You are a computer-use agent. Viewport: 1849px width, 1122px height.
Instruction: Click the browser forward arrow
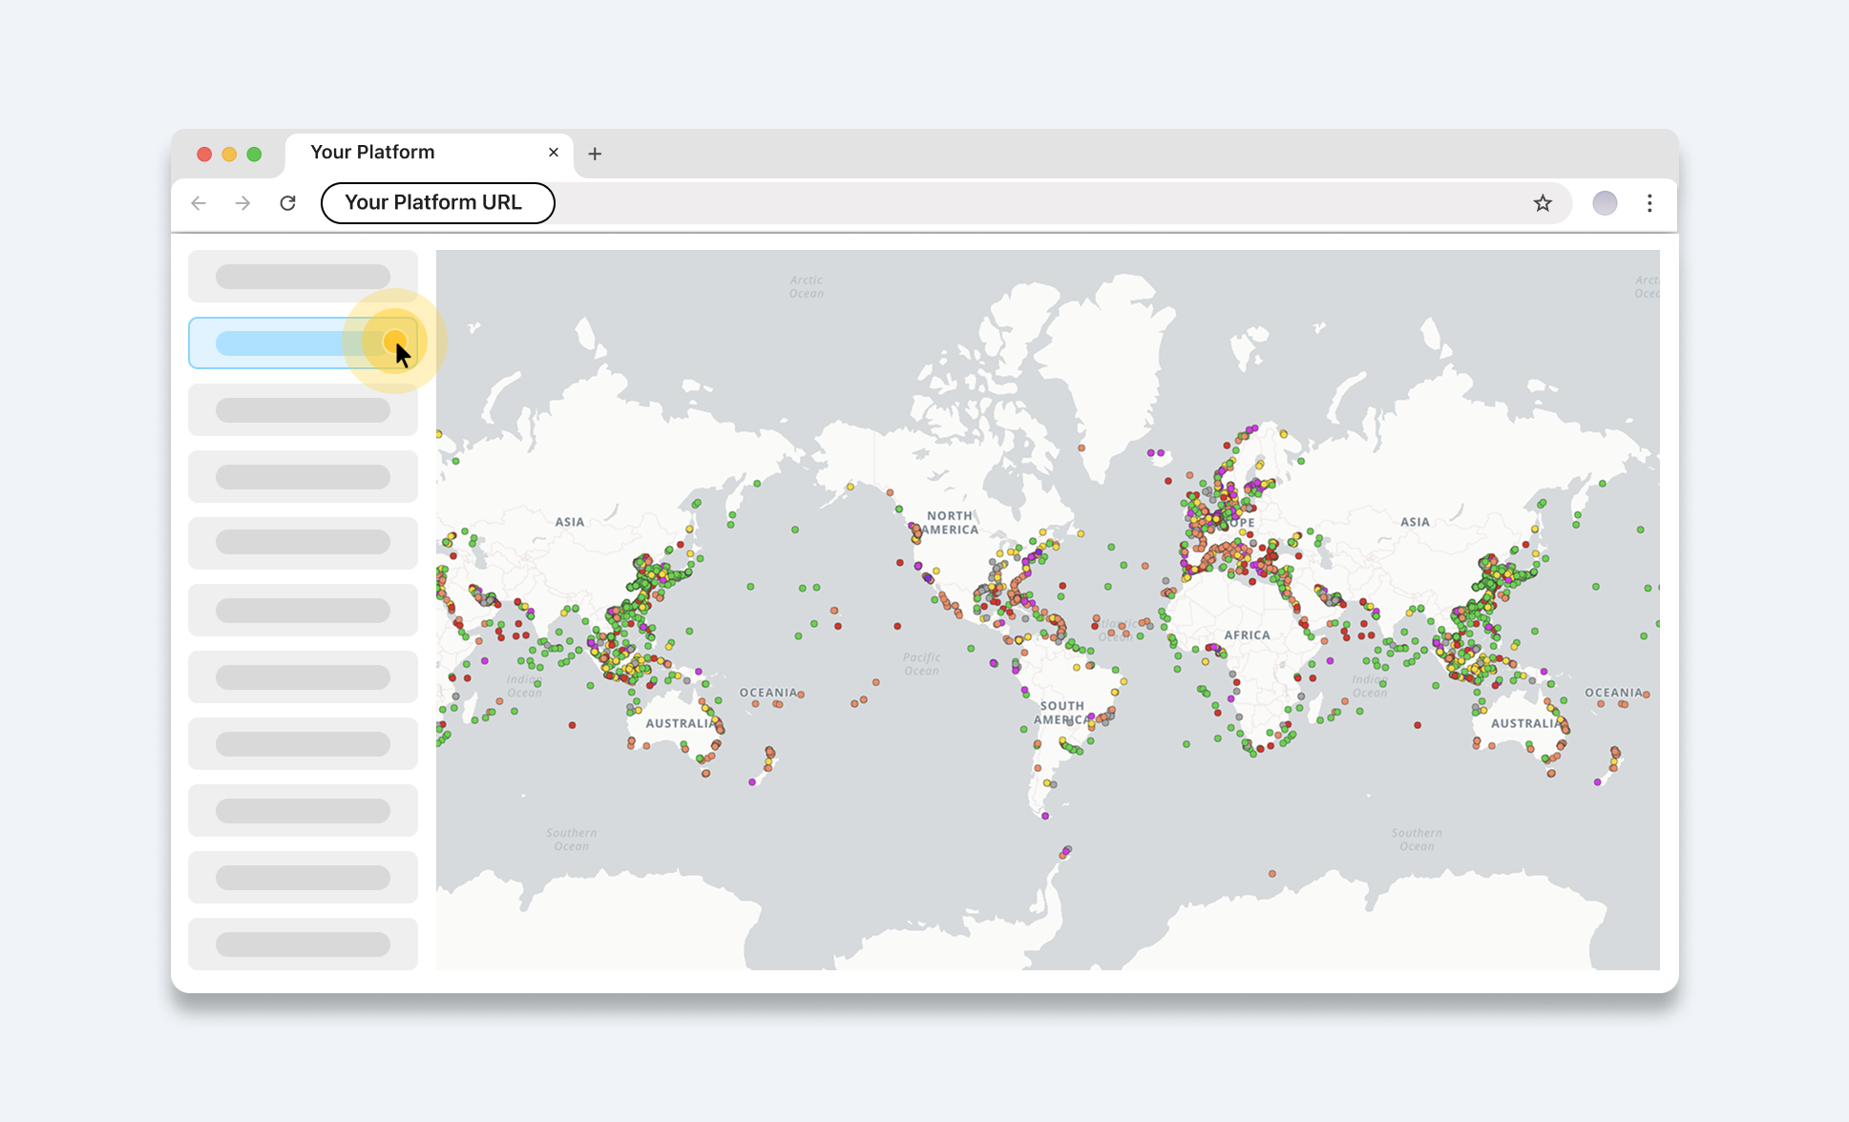pyautogui.click(x=243, y=203)
